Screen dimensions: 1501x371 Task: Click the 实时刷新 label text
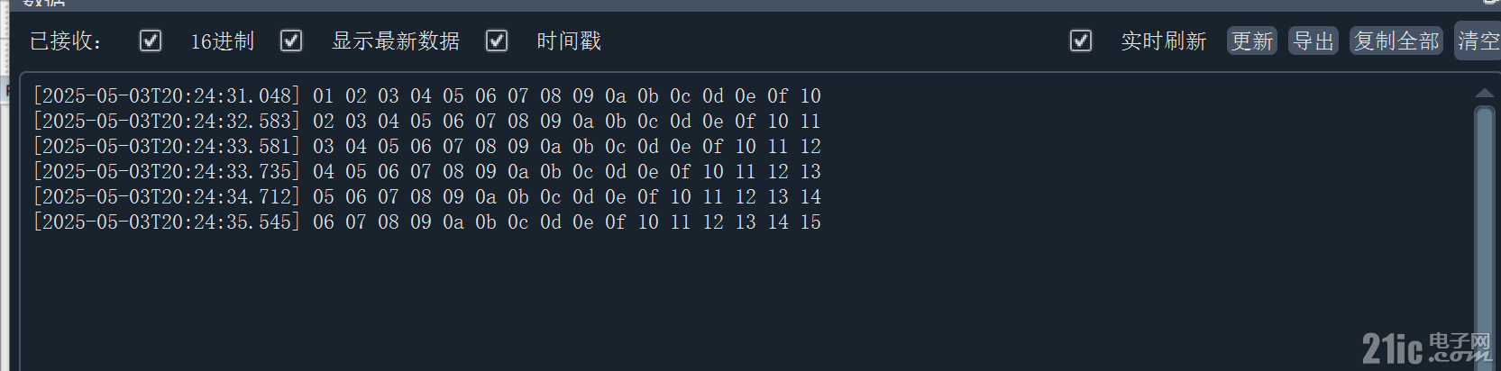pos(1163,41)
